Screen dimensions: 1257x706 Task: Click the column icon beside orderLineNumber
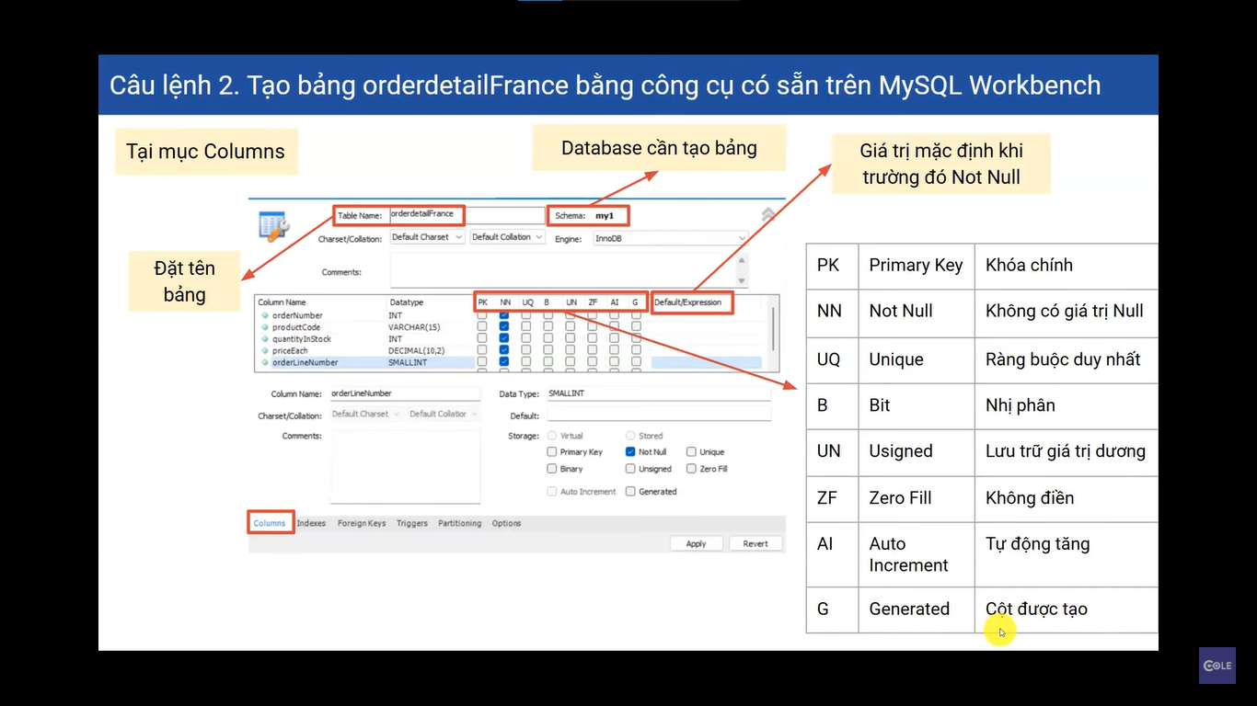coord(265,362)
